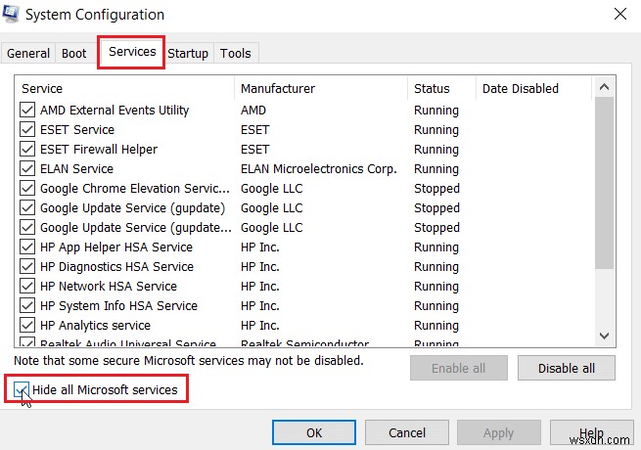This screenshot has height=450, width=641.
Task: Click the System Configuration title bar icon
Action: [x=12, y=15]
